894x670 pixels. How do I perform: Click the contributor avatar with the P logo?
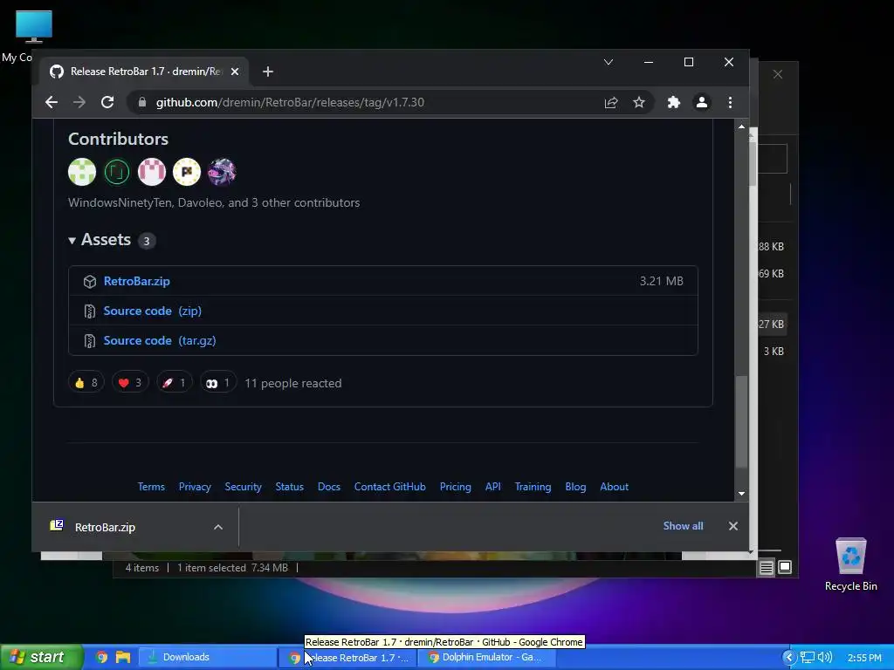click(187, 172)
